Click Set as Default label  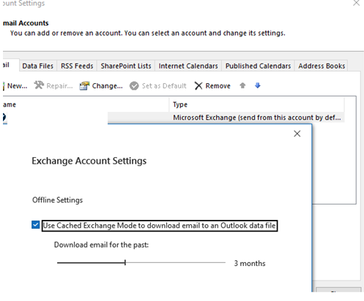tap(164, 85)
